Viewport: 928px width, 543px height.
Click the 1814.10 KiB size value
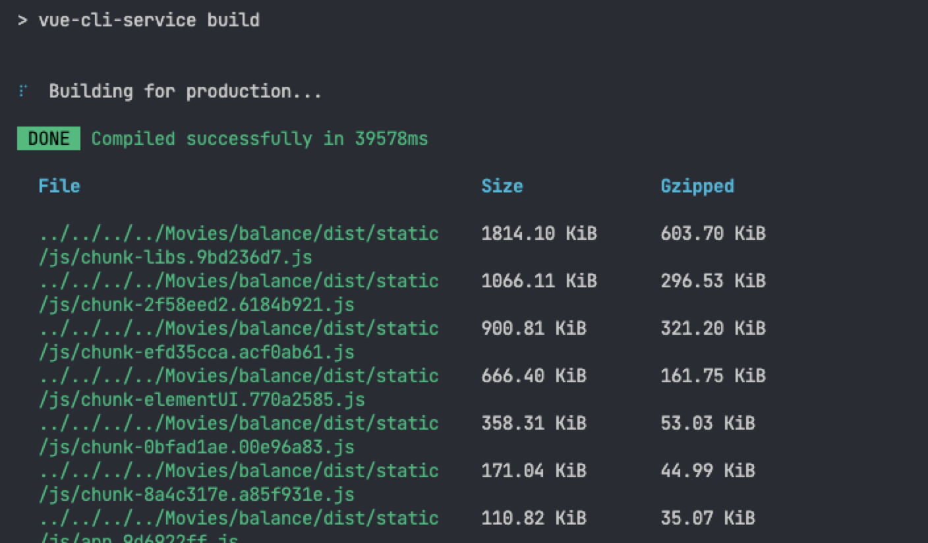pyautogui.click(x=538, y=233)
